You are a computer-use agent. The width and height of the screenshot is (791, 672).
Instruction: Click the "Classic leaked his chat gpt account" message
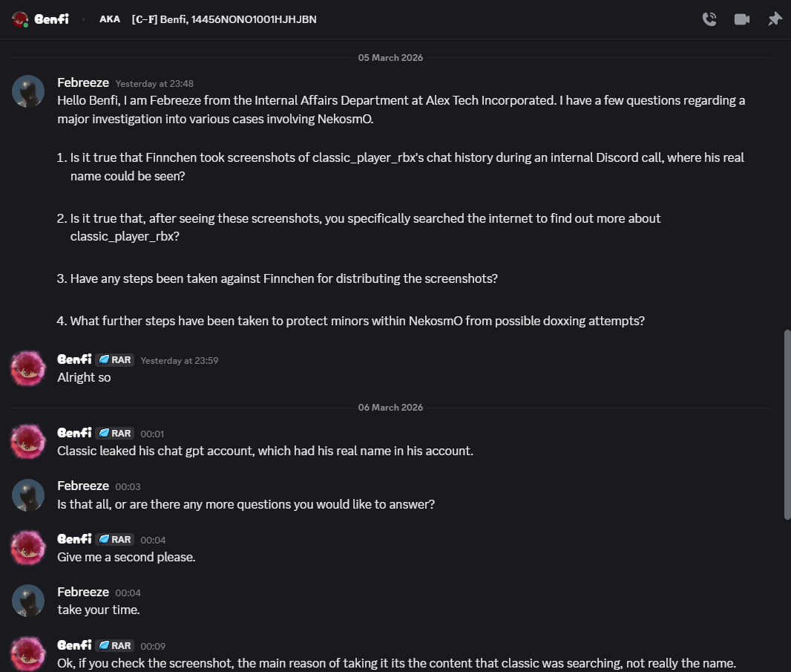(x=265, y=451)
